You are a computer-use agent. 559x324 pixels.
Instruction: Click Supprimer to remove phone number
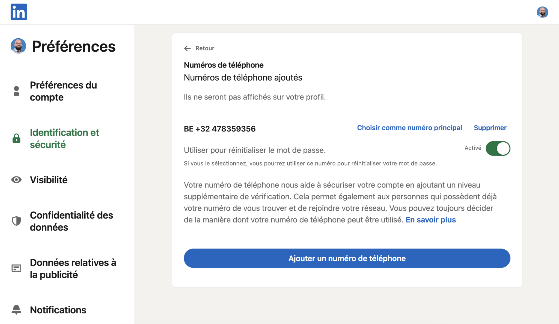point(490,128)
